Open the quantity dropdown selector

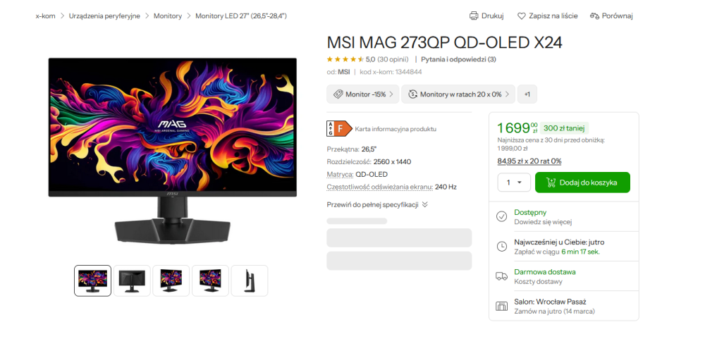[x=514, y=183]
